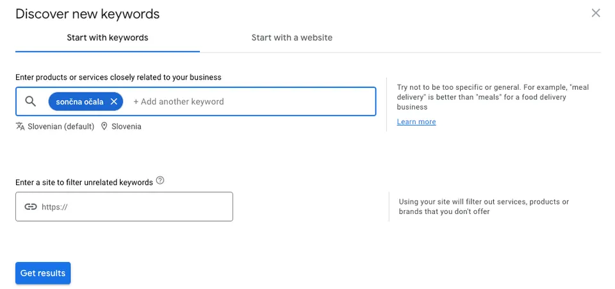Open the Start with a website tab
Viewport: 615px width, 289px height.
(292, 38)
